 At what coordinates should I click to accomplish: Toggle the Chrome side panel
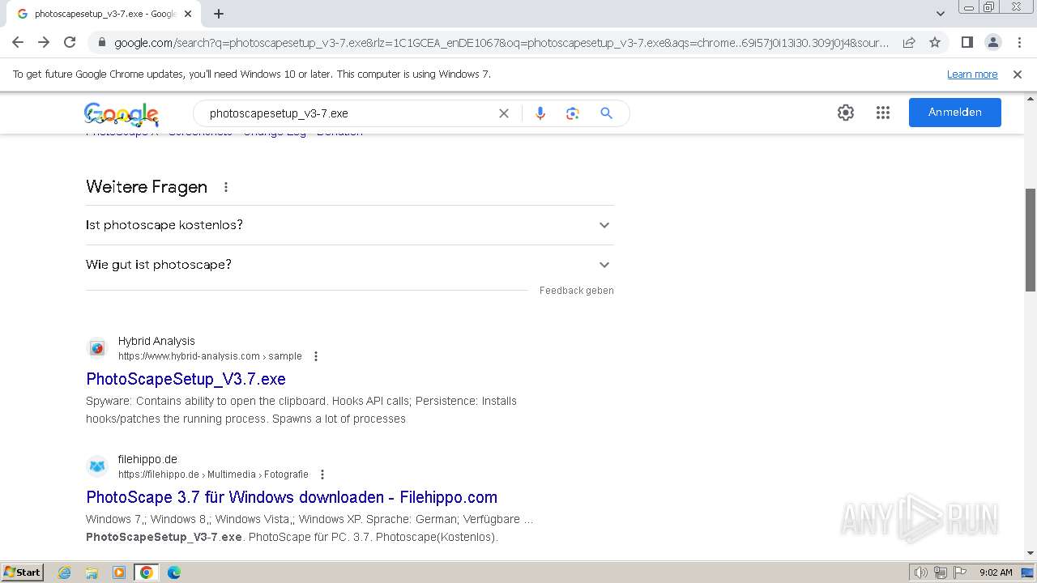(967, 42)
